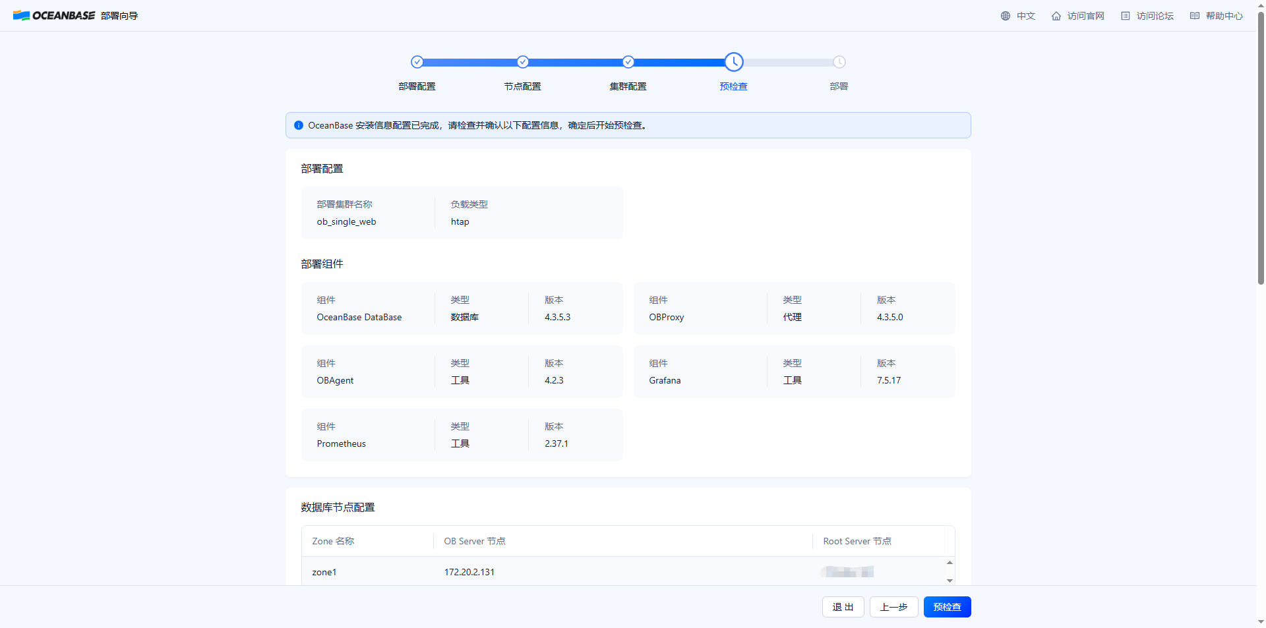
Task: Go to the completed 集群配置 step circle
Action: pyautogui.click(x=628, y=62)
